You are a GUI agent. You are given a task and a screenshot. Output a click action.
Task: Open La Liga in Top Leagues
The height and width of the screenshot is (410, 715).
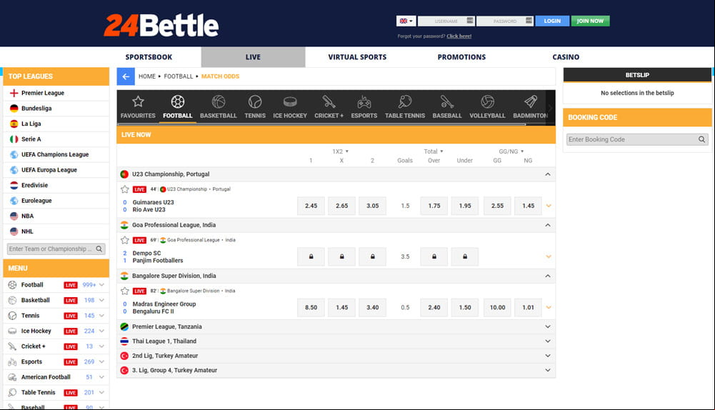tap(56, 124)
